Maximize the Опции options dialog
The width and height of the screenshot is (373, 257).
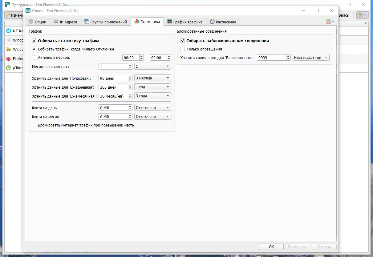pos(317,10)
